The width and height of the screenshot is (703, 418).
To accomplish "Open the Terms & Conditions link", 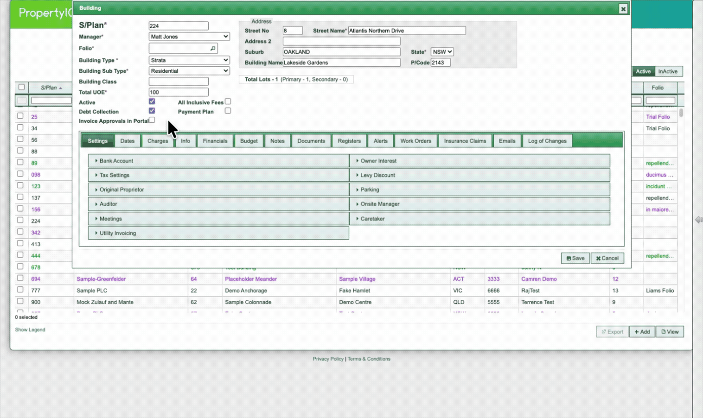I will tap(369, 359).
